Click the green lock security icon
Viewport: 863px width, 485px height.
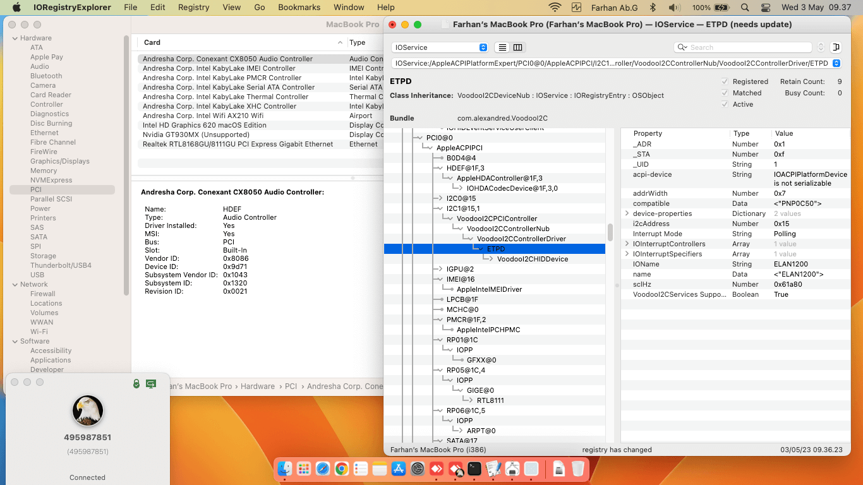click(136, 383)
